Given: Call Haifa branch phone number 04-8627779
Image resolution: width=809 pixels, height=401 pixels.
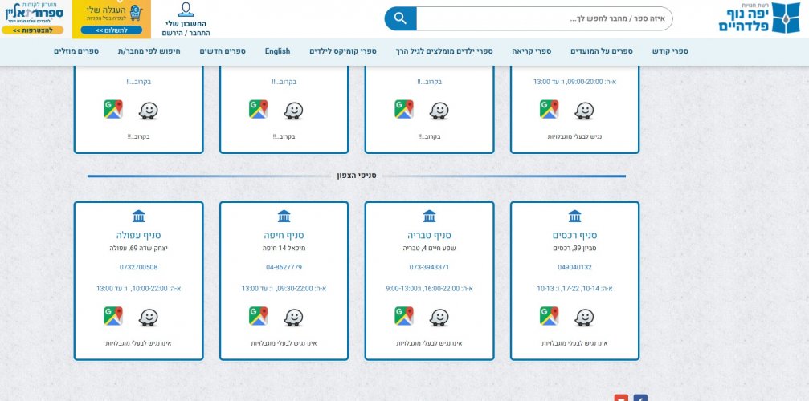Looking at the screenshot, I should tap(284, 267).
